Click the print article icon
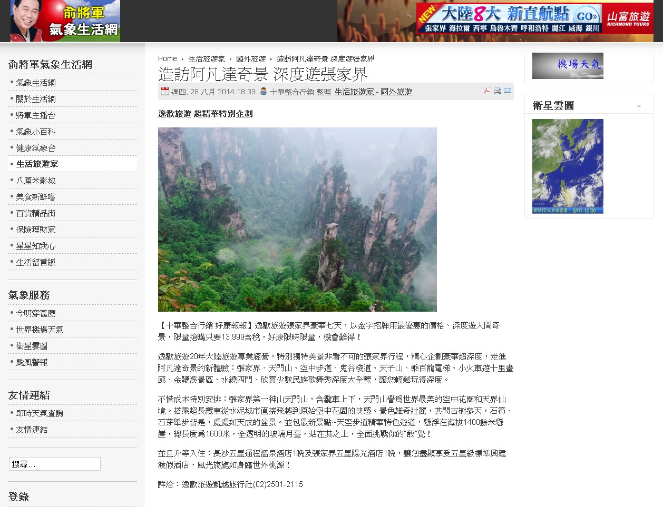Image resolution: width=663 pixels, height=507 pixels. pyautogui.click(x=498, y=91)
